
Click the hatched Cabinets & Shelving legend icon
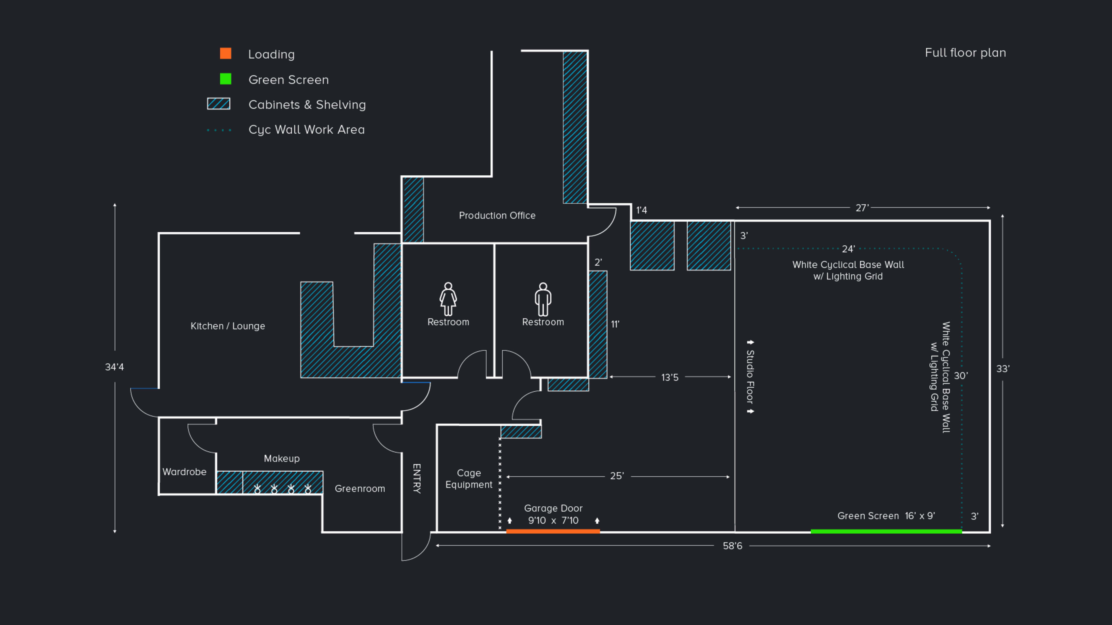[218, 104]
